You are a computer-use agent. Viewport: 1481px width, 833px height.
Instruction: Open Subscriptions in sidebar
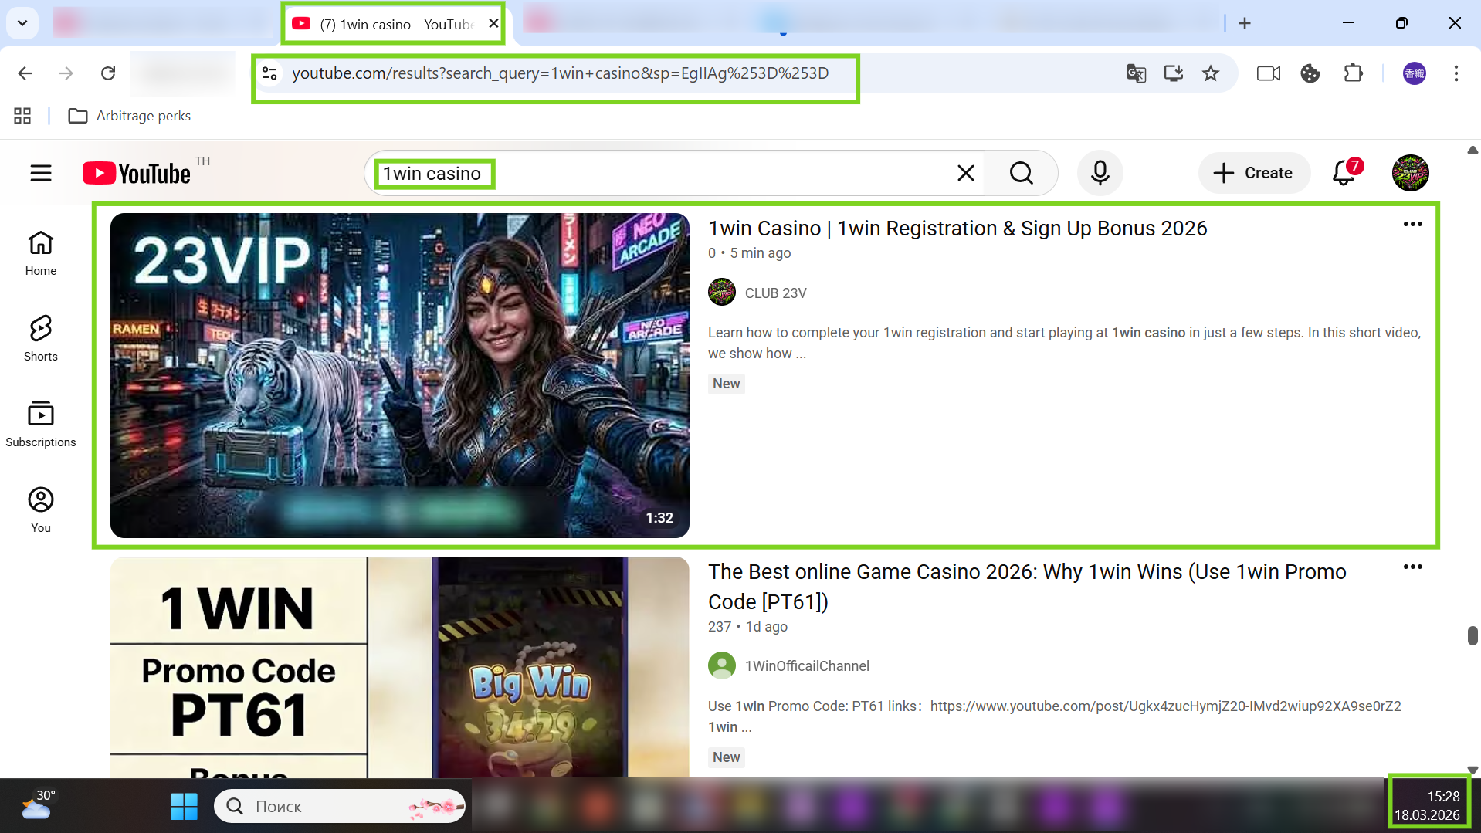point(41,424)
